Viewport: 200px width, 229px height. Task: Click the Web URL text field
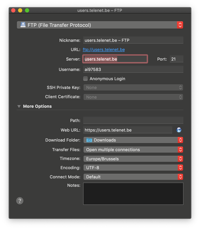[x=128, y=130]
